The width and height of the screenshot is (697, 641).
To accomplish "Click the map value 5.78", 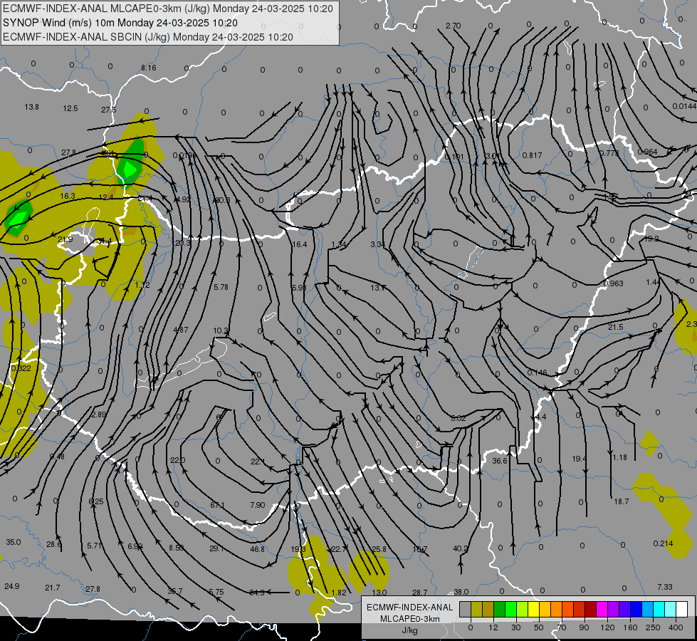I will click(x=221, y=287).
